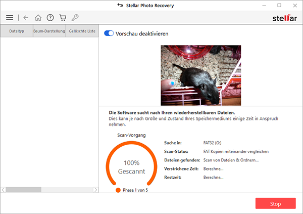This screenshot has height=214, width=303.
Task: Stop the scan
Action: coord(276,203)
